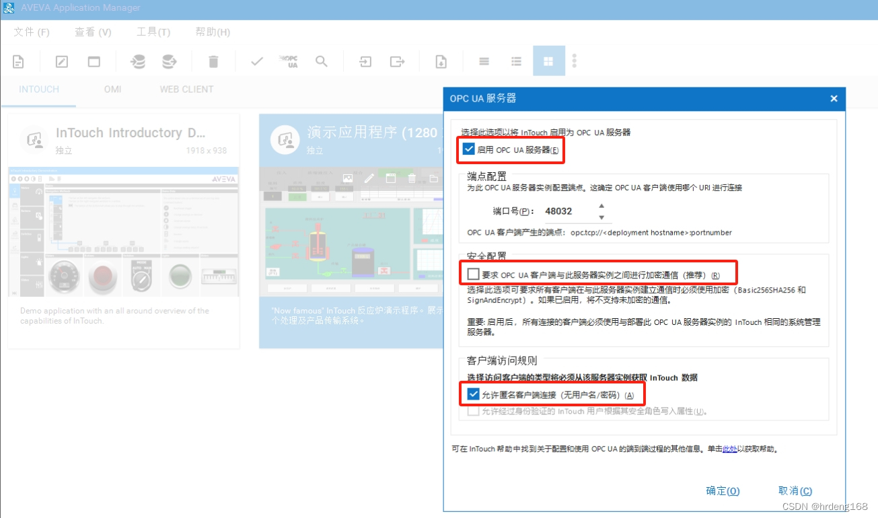Screen dimensions: 878x518
Task: Open the 帮助(H) menu
Action: point(213,32)
